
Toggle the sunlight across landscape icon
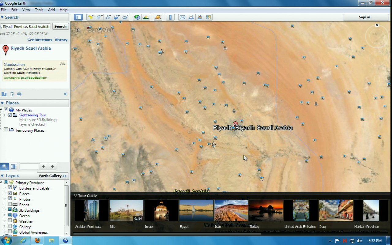coord(146,17)
